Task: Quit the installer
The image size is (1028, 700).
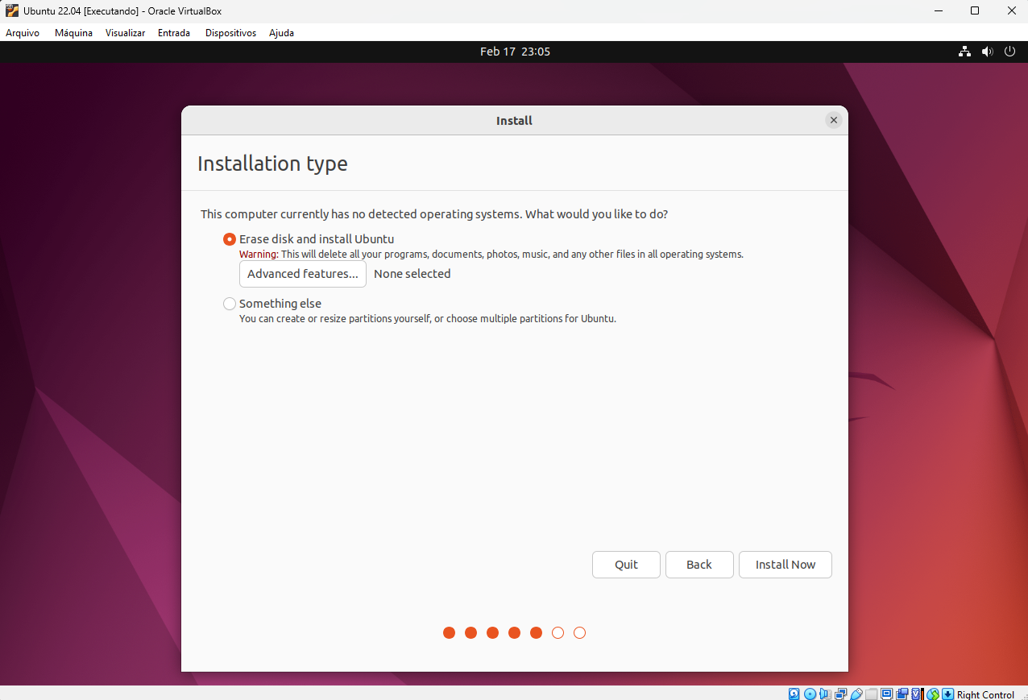Action: [626, 565]
